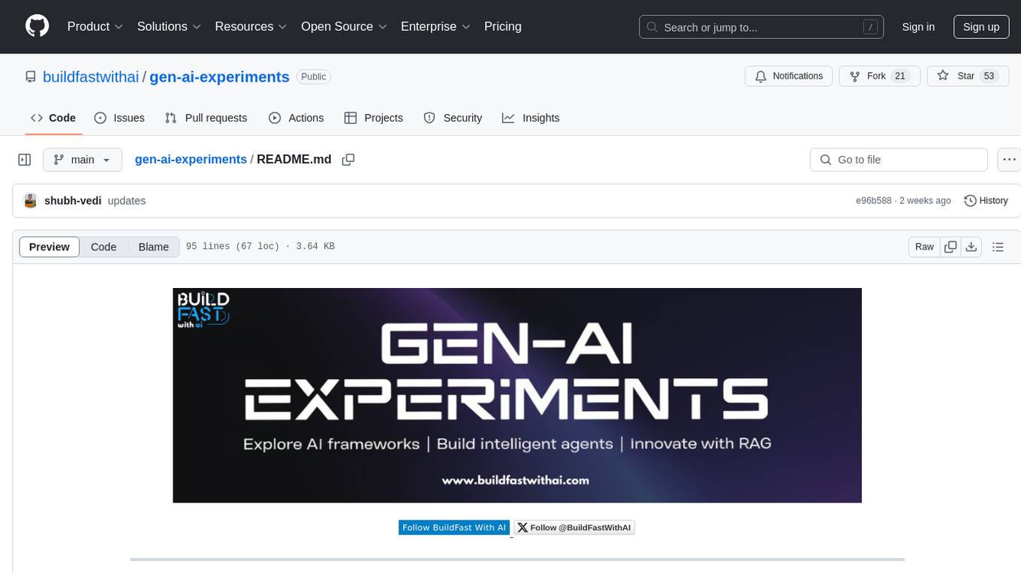Open the Security tab
The image size is (1021, 573).
click(x=453, y=118)
